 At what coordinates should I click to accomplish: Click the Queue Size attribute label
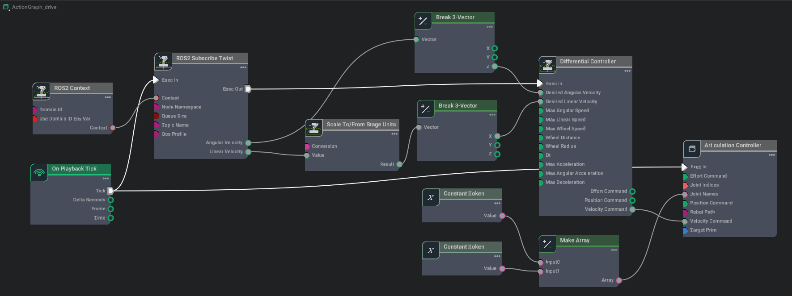pyautogui.click(x=174, y=116)
